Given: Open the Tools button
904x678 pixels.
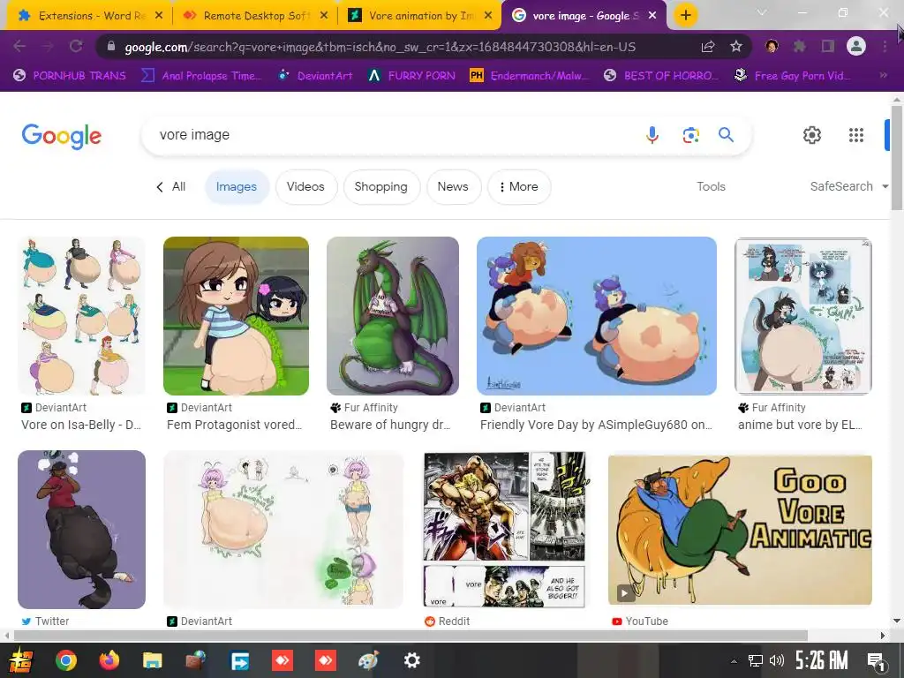Looking at the screenshot, I should click(x=711, y=186).
